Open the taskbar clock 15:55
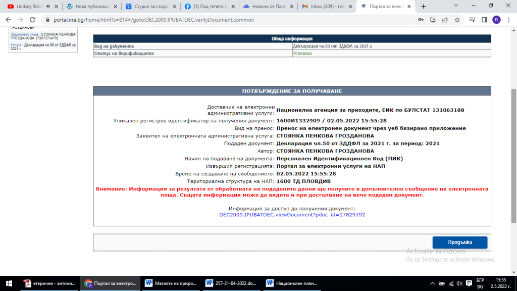Image resolution: width=517 pixels, height=291 pixels. click(501, 283)
